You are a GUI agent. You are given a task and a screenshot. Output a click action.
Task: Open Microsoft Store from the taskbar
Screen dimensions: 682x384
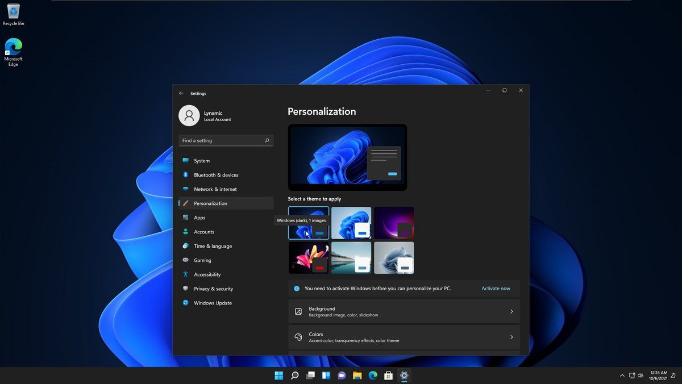point(388,375)
